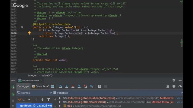Click the @param Javadoc tag

pyautogui.click(x=41, y=13)
